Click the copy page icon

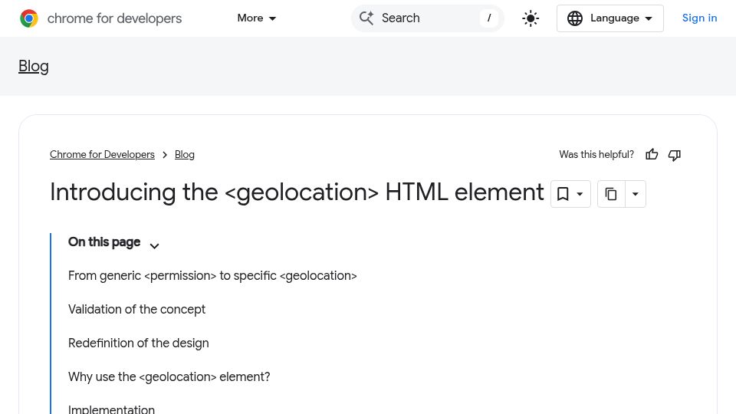coord(611,194)
